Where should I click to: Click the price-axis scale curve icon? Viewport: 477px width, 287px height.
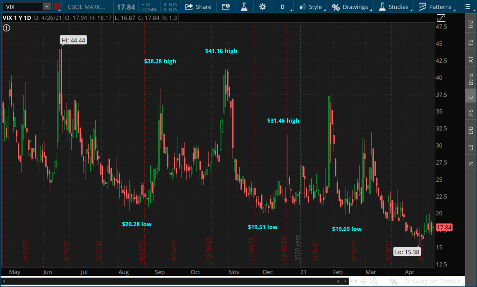tap(441, 18)
